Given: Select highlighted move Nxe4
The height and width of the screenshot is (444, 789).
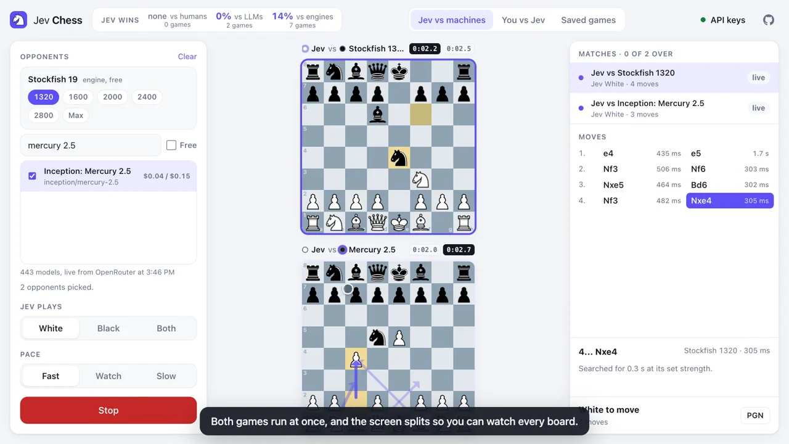Looking at the screenshot, I should click(730, 200).
